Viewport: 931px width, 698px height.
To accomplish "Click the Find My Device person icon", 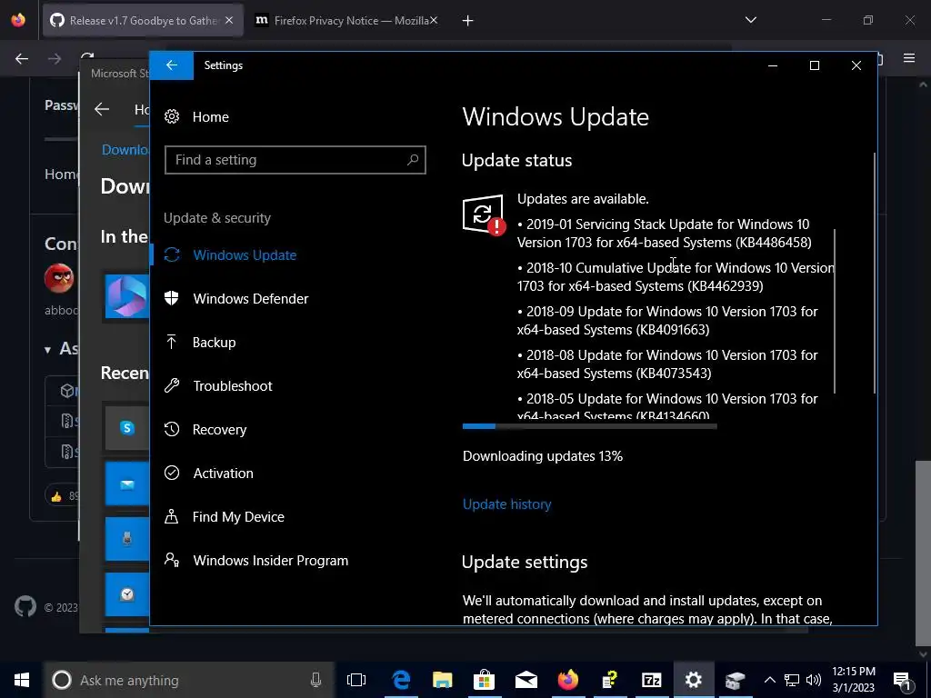I will pos(172,516).
